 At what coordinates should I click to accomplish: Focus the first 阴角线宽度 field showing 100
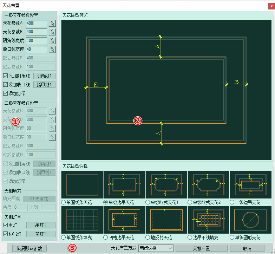37,41
